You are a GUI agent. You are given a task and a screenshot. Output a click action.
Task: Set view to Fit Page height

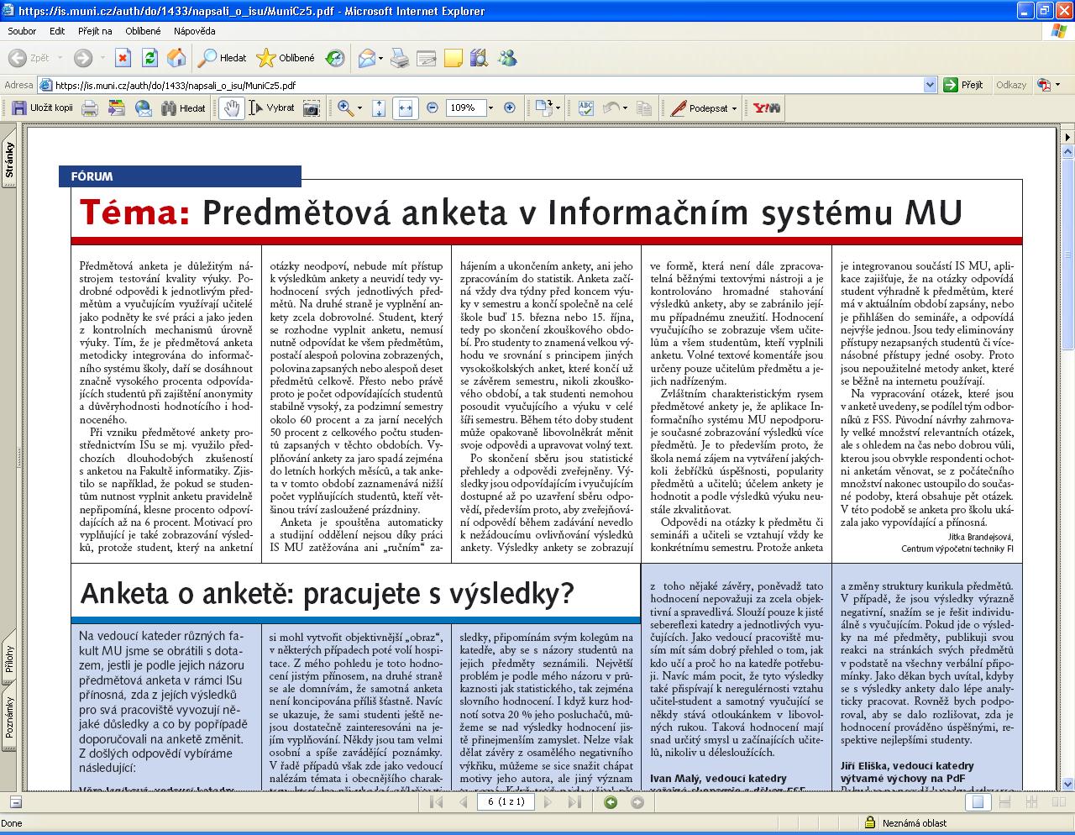379,108
